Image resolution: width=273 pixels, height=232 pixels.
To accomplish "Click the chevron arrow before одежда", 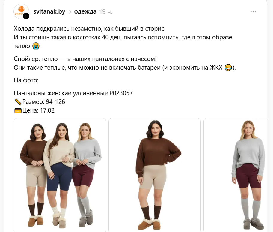I will 70,12.
